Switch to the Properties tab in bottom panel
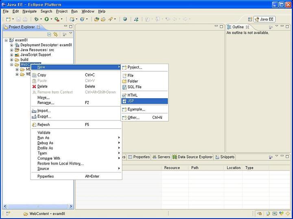Screen dimensions: 293x219 coord(139,157)
